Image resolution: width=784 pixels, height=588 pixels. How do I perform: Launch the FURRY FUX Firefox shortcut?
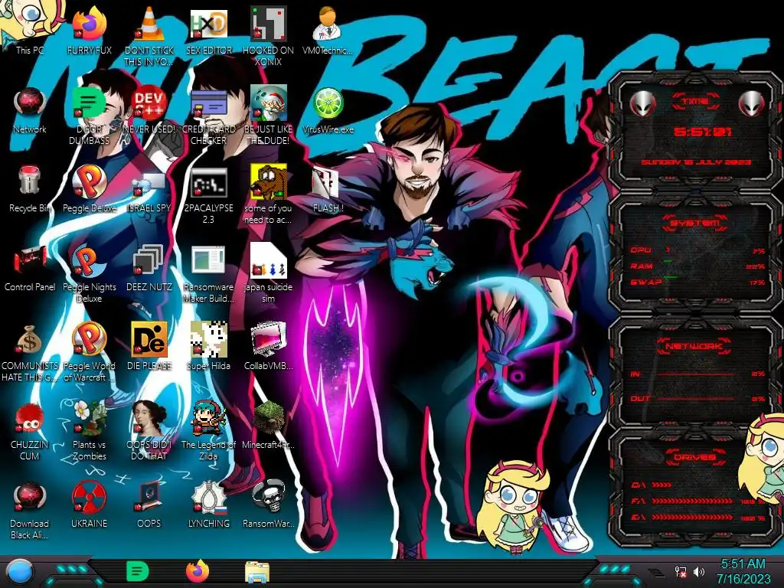[x=89, y=28]
